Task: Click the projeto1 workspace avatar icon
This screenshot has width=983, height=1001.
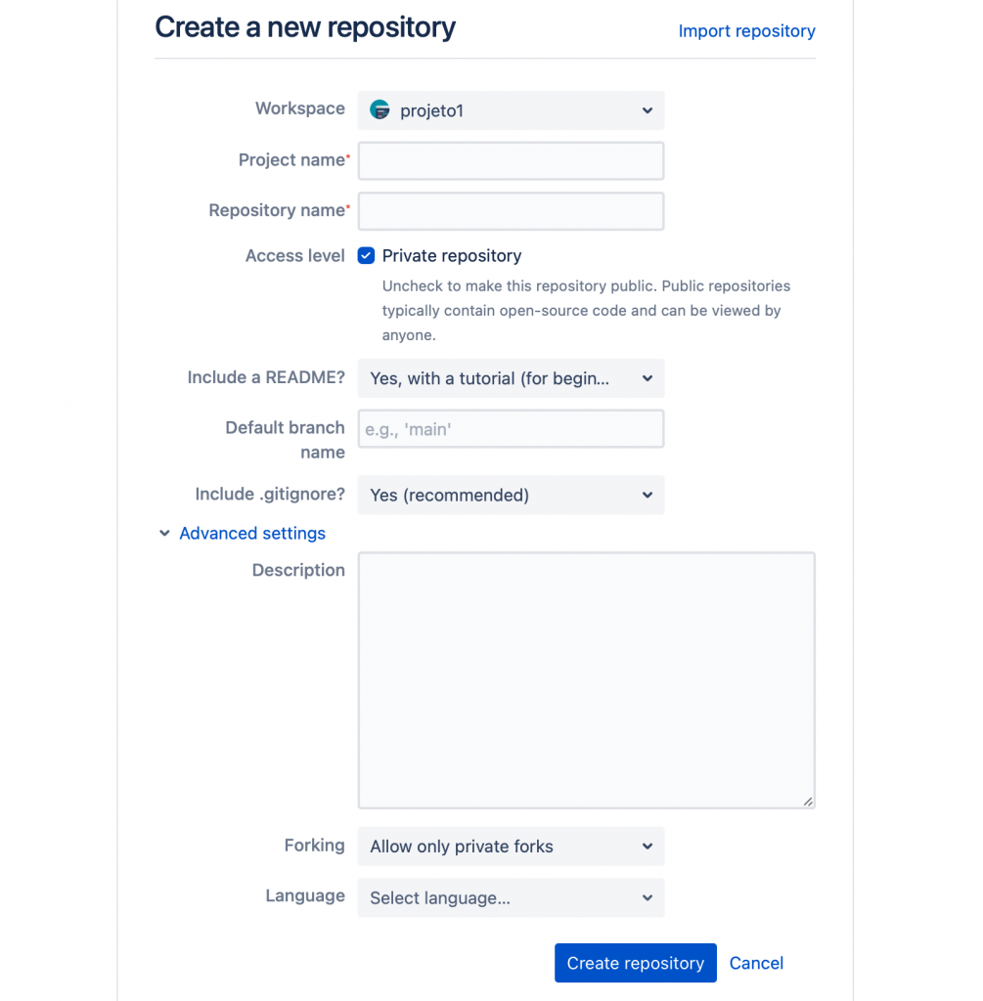Action: tap(380, 110)
